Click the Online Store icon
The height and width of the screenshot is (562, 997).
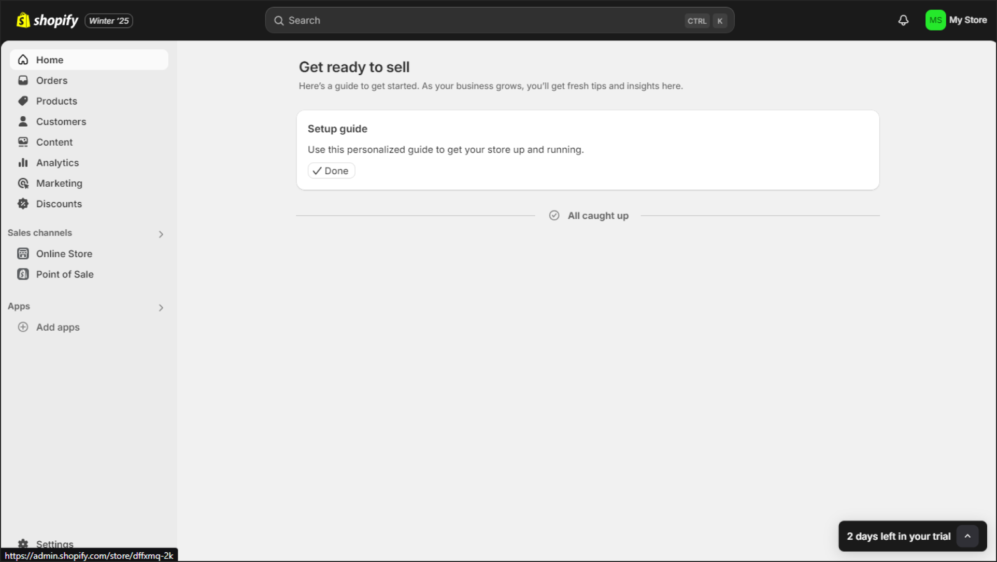(x=23, y=254)
